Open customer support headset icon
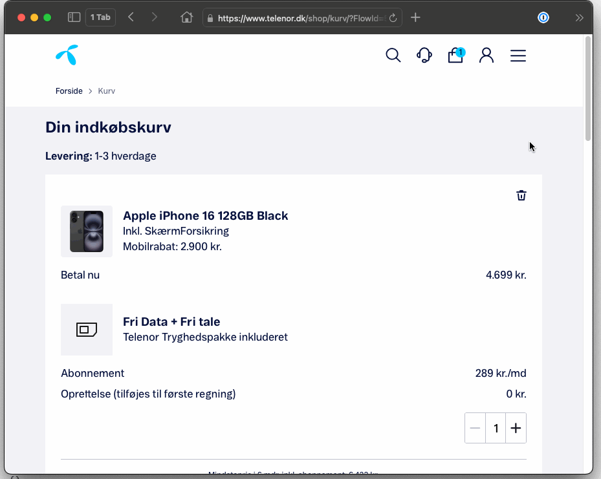 tap(424, 56)
